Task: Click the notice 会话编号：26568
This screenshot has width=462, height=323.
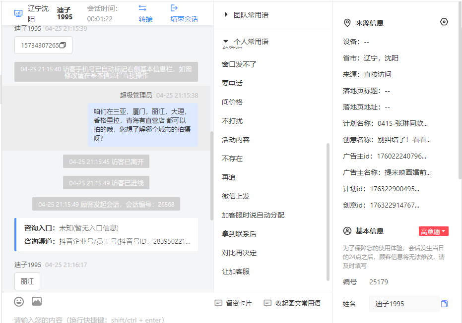Action: [x=106, y=204]
